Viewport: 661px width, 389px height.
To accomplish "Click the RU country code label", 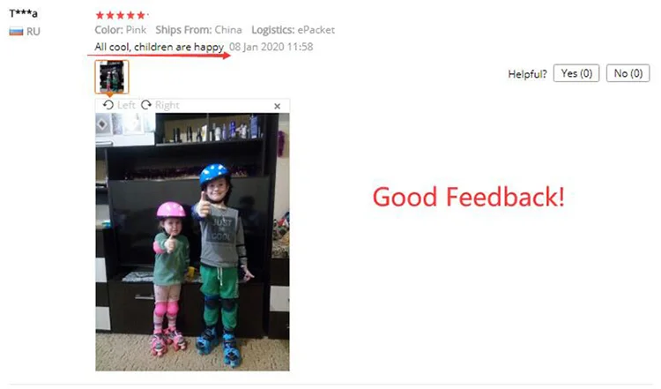I will pyautogui.click(x=33, y=32).
